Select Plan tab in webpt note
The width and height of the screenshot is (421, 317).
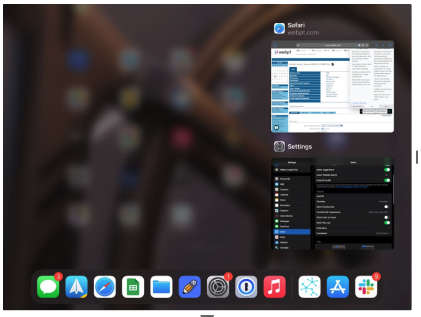pos(325,113)
